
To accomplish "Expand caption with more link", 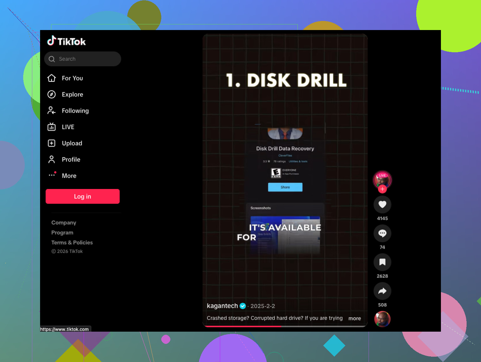I will [x=355, y=318].
